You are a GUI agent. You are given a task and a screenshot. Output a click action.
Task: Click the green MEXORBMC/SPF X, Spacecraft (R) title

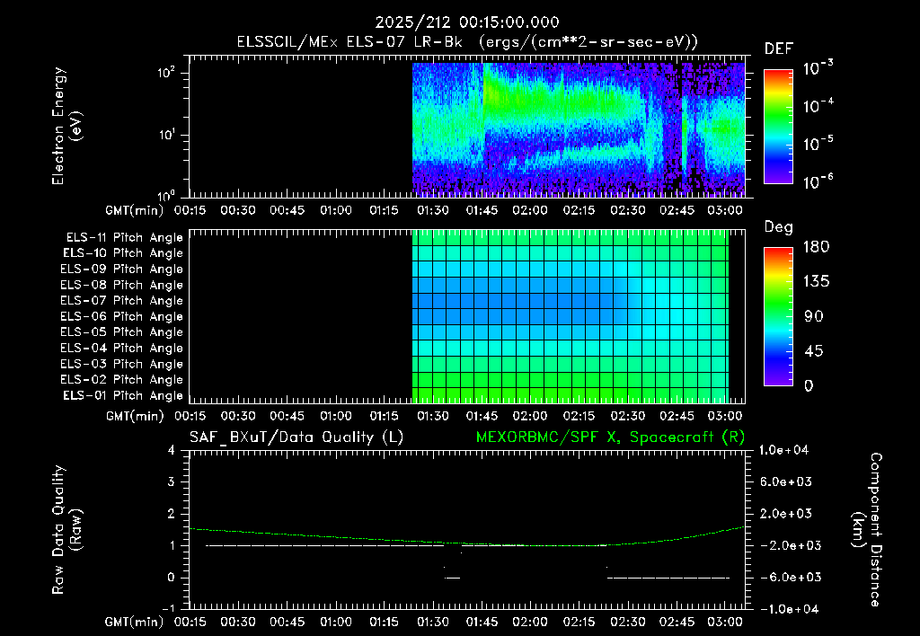click(610, 437)
